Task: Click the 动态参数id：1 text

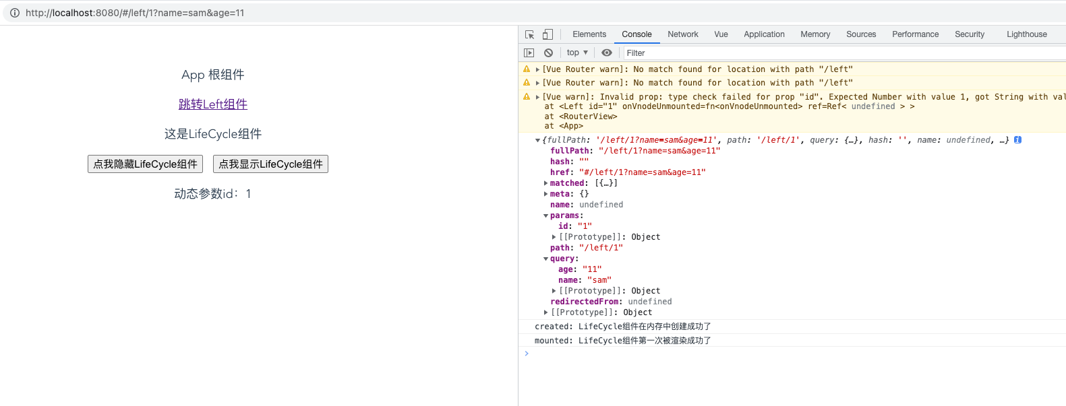Action: click(213, 194)
